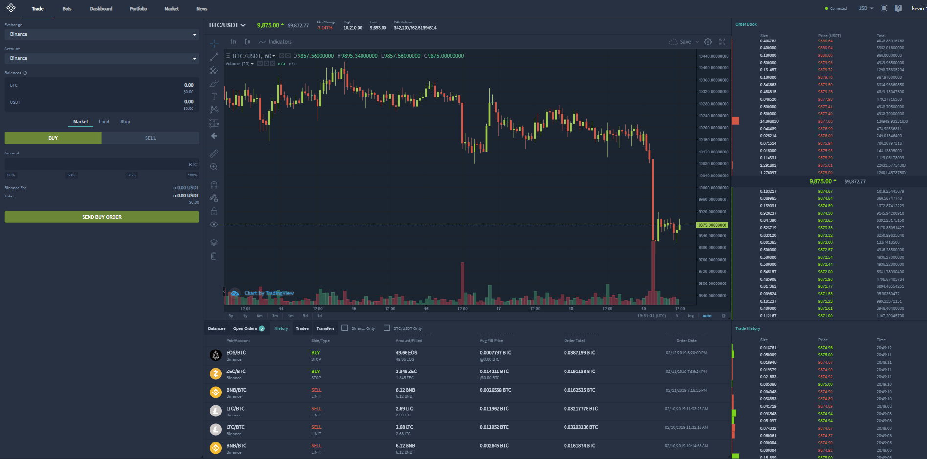
Task: Toggle magnet mode in chart toolbar
Action: point(214,185)
